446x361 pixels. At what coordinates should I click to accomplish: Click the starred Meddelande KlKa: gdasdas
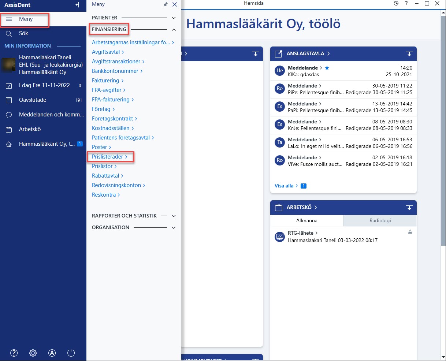tap(343, 71)
